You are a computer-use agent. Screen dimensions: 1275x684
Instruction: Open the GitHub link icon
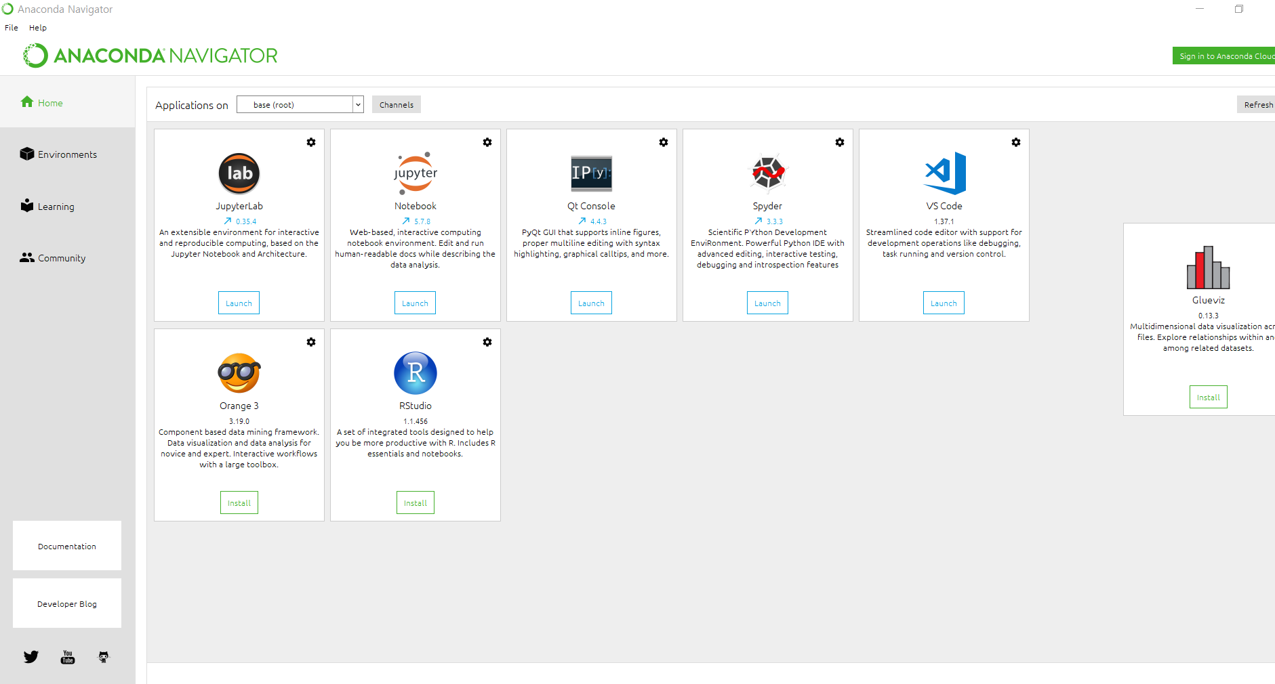coord(104,657)
